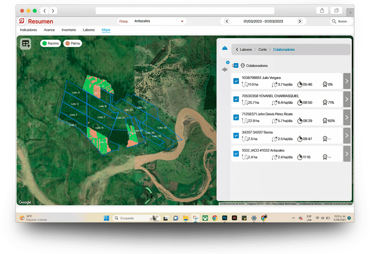
Task: Go to next date range
Action: pos(300,21)
